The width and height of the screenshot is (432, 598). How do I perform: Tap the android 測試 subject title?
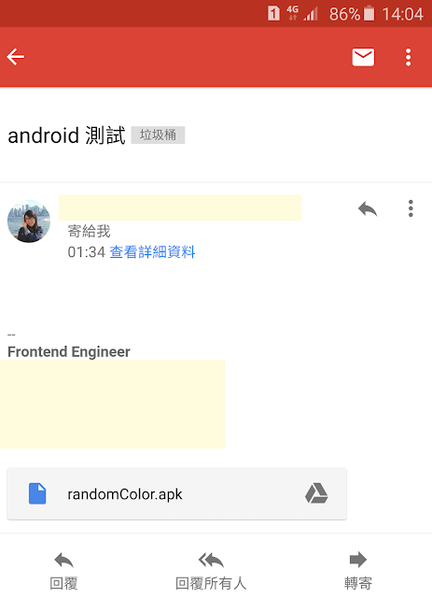pyautogui.click(x=66, y=135)
